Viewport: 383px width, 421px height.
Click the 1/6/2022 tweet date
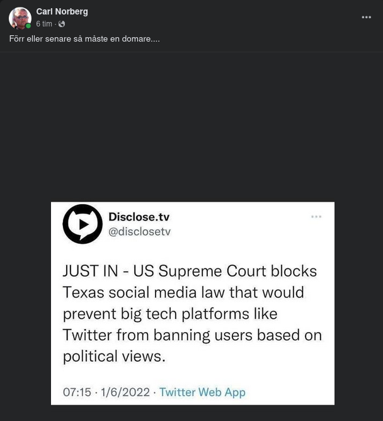pyautogui.click(x=125, y=392)
